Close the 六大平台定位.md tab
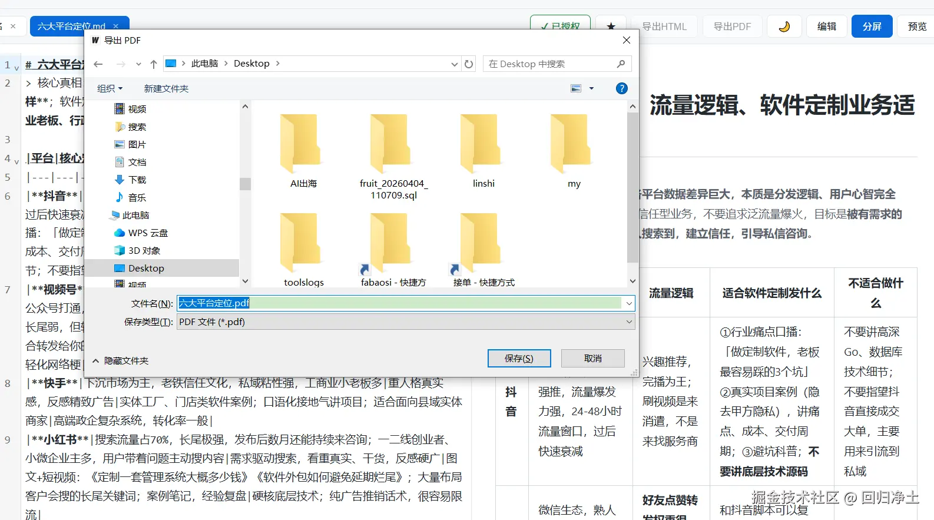The height and width of the screenshot is (520, 934). tap(116, 27)
